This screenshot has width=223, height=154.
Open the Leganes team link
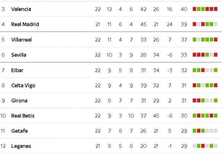click(21, 146)
